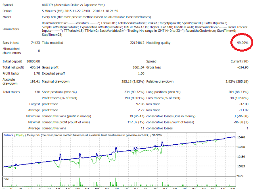Click the Parameters label

tap(10, 29)
